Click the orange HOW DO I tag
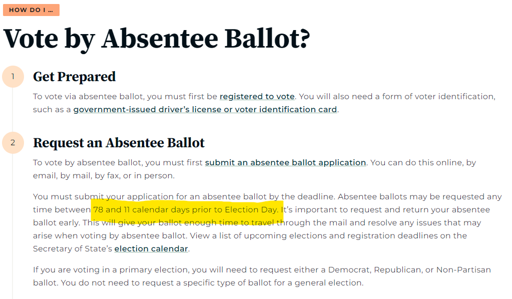The height and width of the screenshot is (299, 512). click(32, 10)
